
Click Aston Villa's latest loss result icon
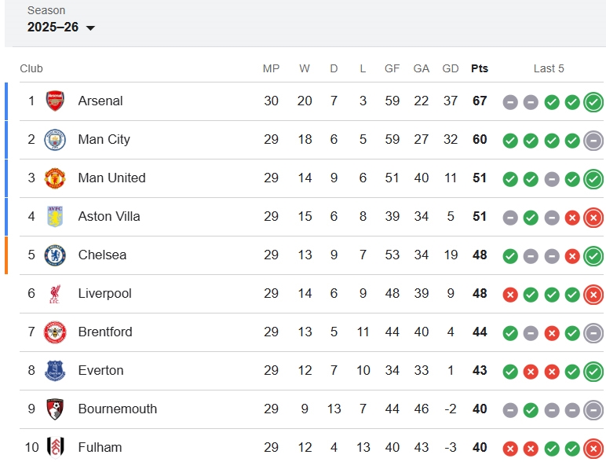click(593, 217)
